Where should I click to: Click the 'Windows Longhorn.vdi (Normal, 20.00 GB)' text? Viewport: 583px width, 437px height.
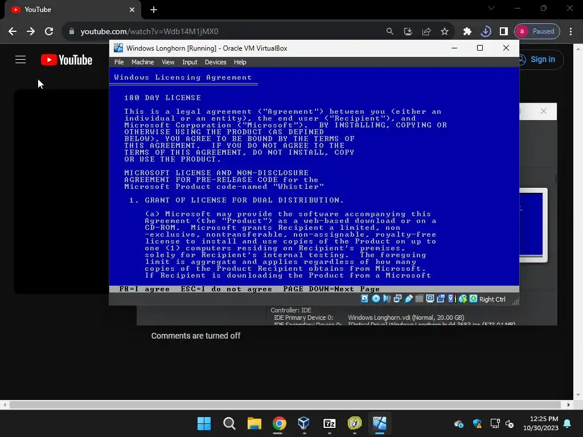(x=406, y=318)
